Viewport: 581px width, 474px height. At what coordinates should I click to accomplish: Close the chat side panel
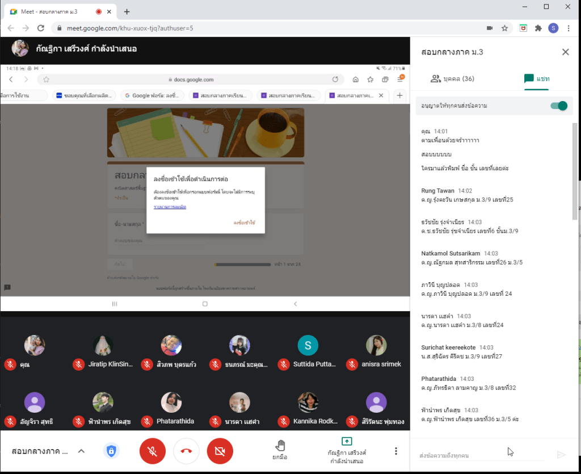pos(565,52)
